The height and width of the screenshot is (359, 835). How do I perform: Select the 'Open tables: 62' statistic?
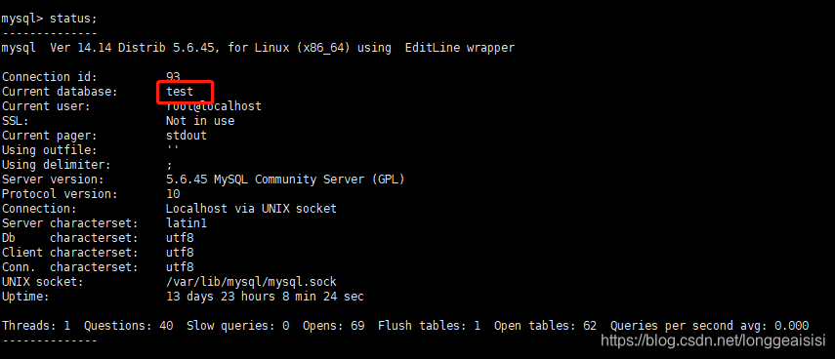(x=545, y=326)
